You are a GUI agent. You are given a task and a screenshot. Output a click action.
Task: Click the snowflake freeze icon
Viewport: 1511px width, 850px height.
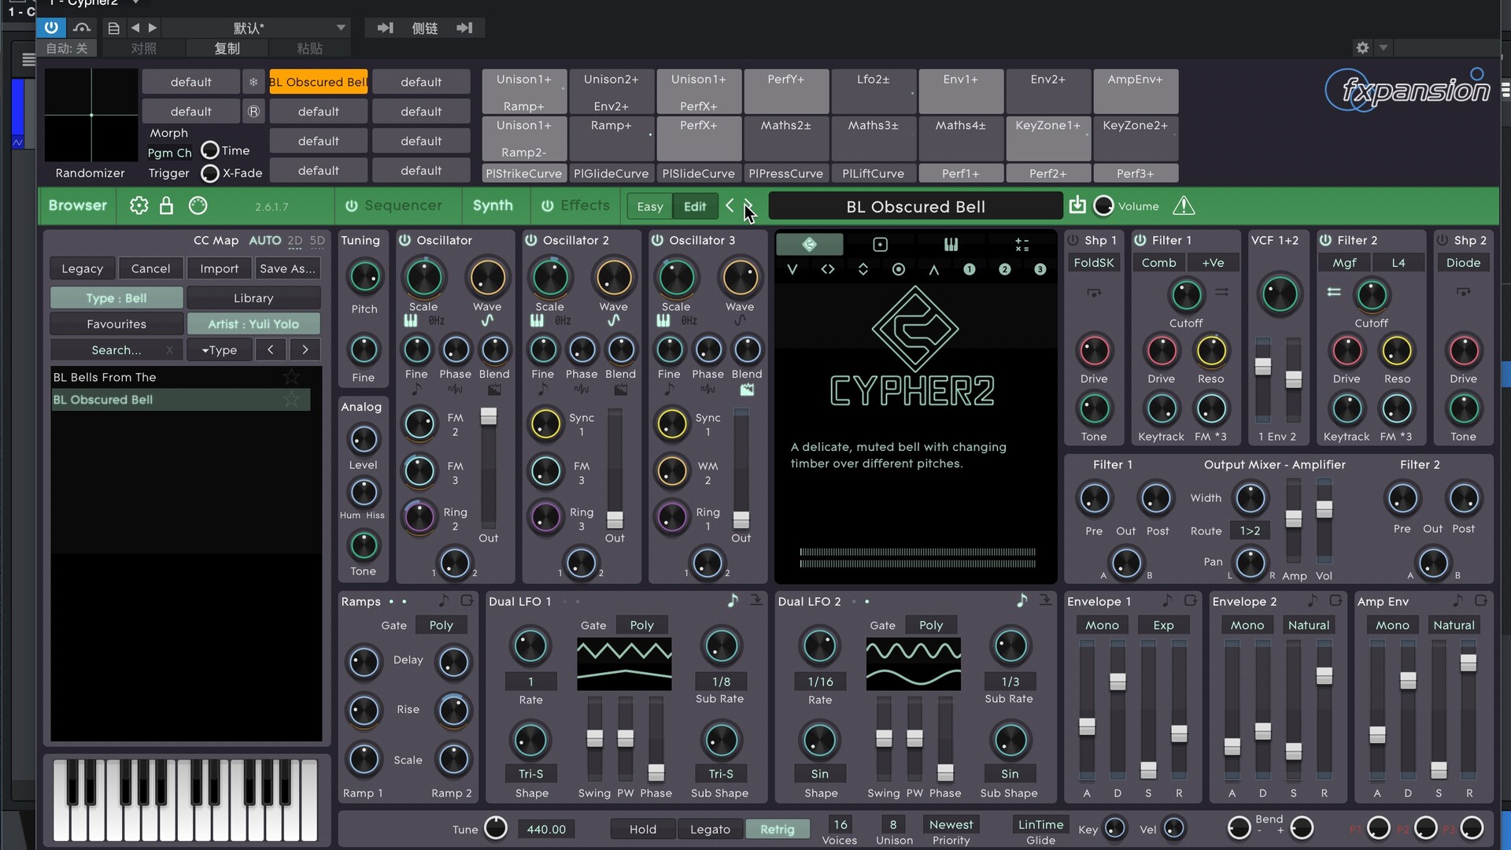[x=253, y=82]
